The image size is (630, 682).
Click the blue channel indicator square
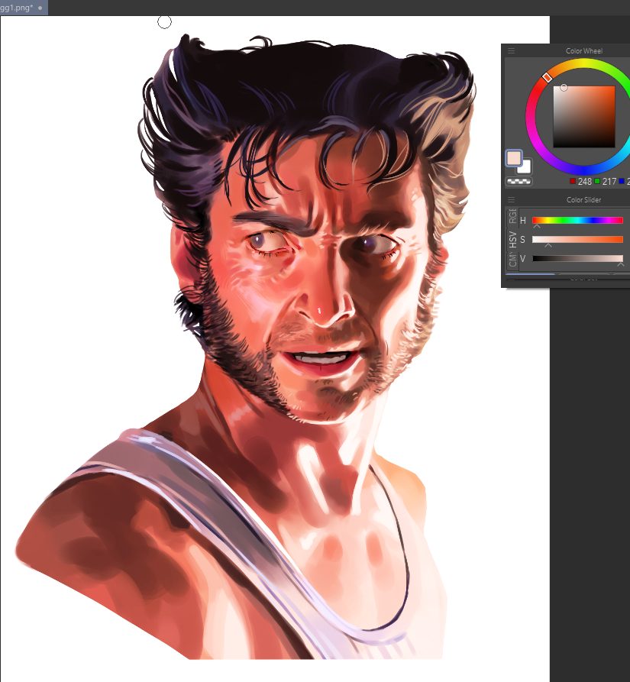point(622,181)
